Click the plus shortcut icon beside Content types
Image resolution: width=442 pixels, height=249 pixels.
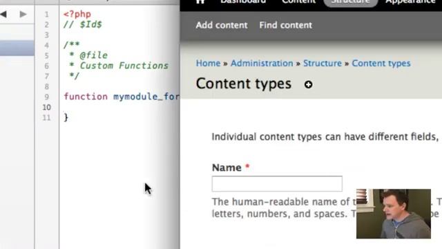click(x=309, y=84)
